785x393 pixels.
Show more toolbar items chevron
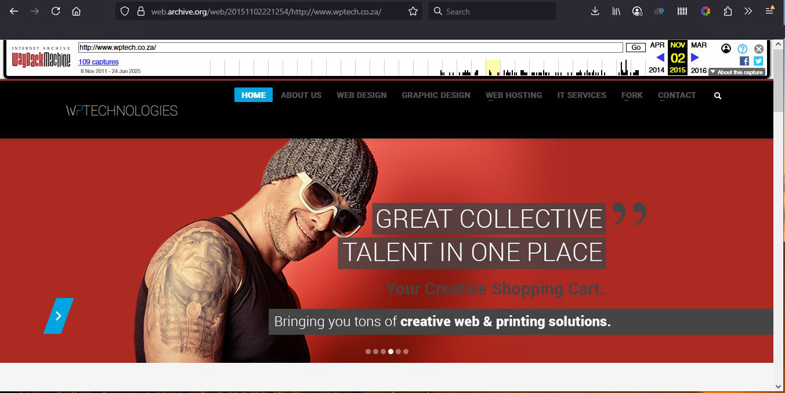point(748,11)
